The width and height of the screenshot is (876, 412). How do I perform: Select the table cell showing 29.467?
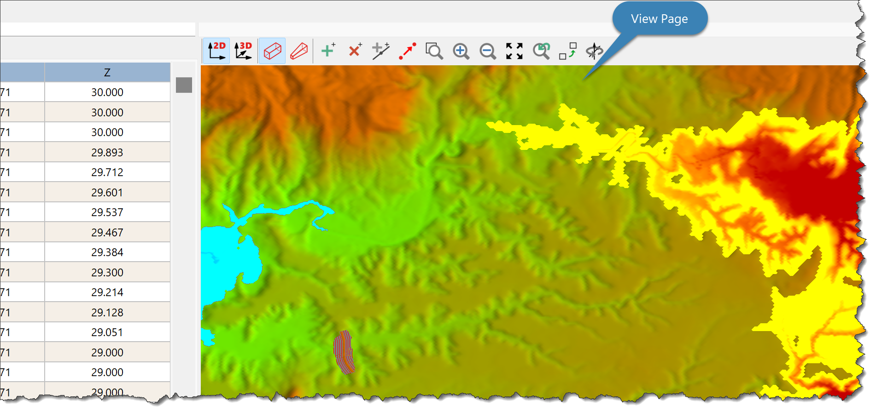coord(107,232)
